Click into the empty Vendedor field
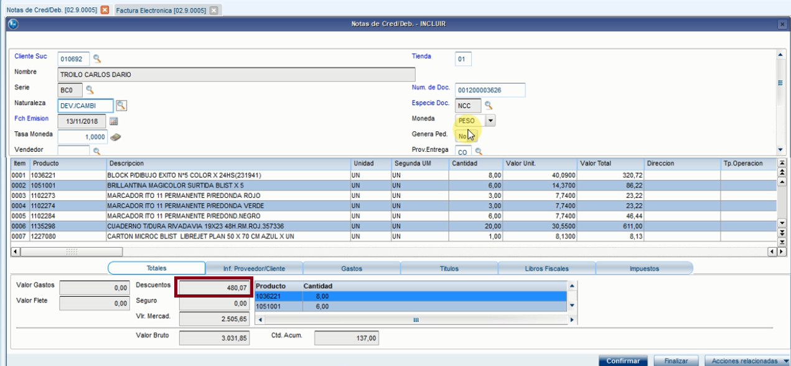Screen dimensions: 791x366 pos(73,151)
